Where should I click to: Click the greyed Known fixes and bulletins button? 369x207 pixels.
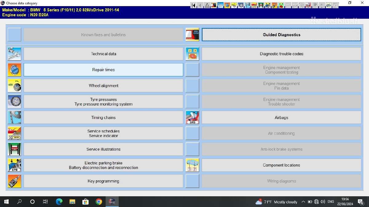click(x=103, y=35)
